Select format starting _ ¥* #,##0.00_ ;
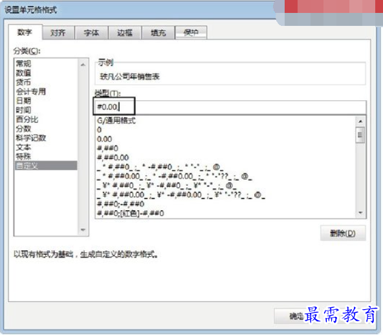 pyautogui.click(x=226, y=195)
